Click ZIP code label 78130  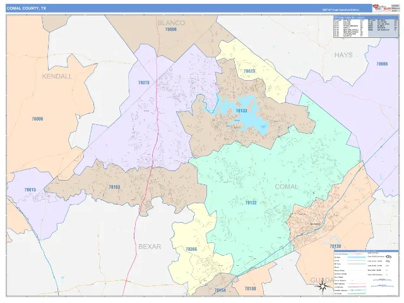(x=335, y=246)
